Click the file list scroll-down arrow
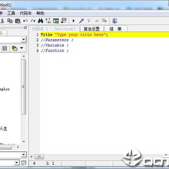Screen dimensions: 169x169 point(24,142)
